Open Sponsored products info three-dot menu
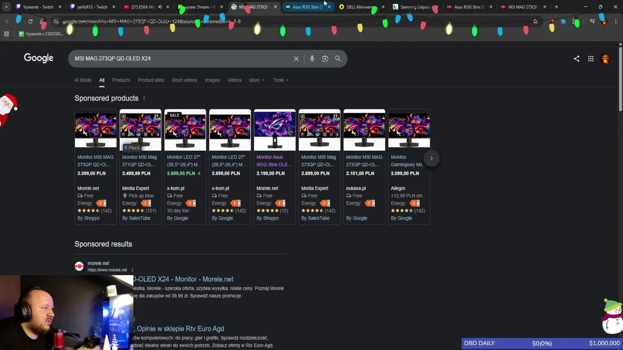Screen dimensions: 623x350 pyautogui.click(x=144, y=99)
